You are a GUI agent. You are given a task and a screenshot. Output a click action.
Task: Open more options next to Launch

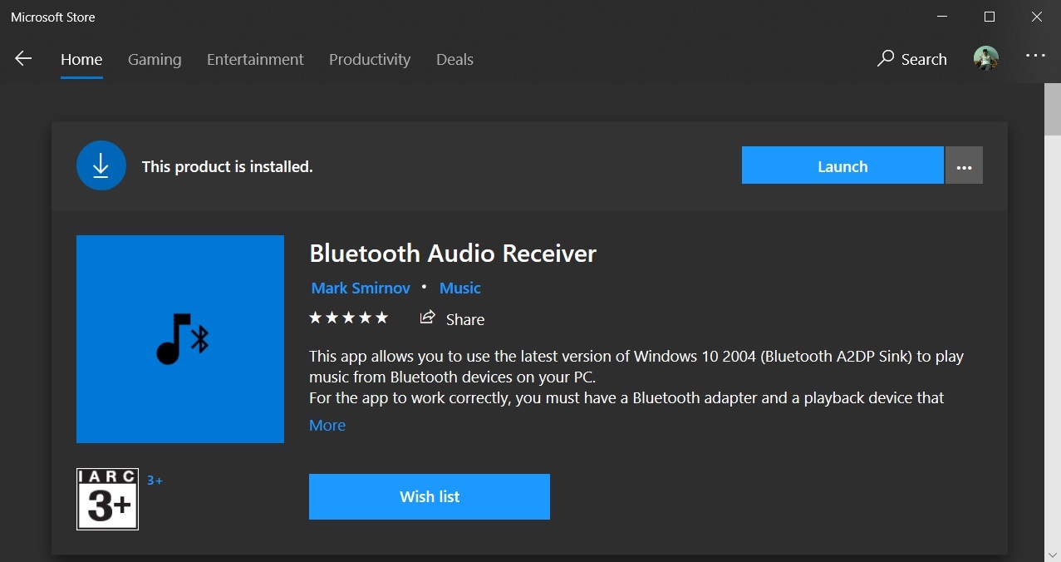(964, 165)
